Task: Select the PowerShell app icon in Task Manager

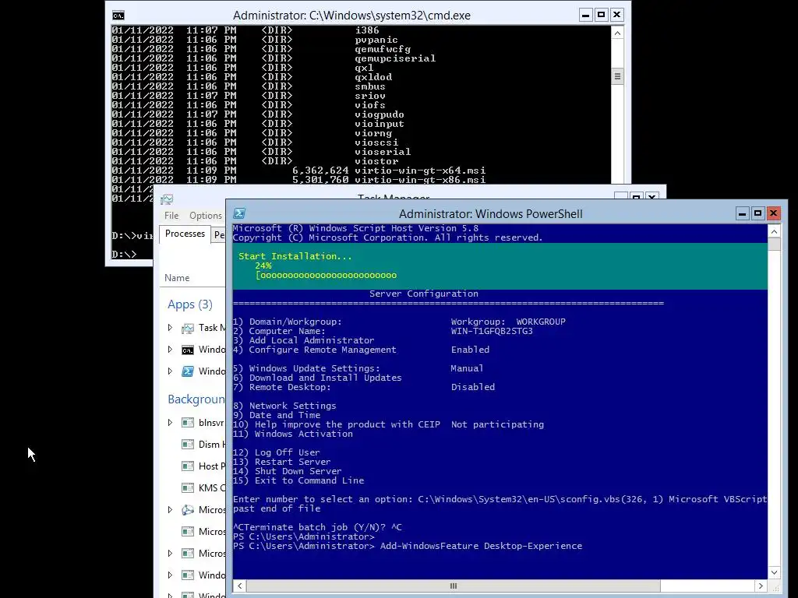Action: click(x=188, y=371)
